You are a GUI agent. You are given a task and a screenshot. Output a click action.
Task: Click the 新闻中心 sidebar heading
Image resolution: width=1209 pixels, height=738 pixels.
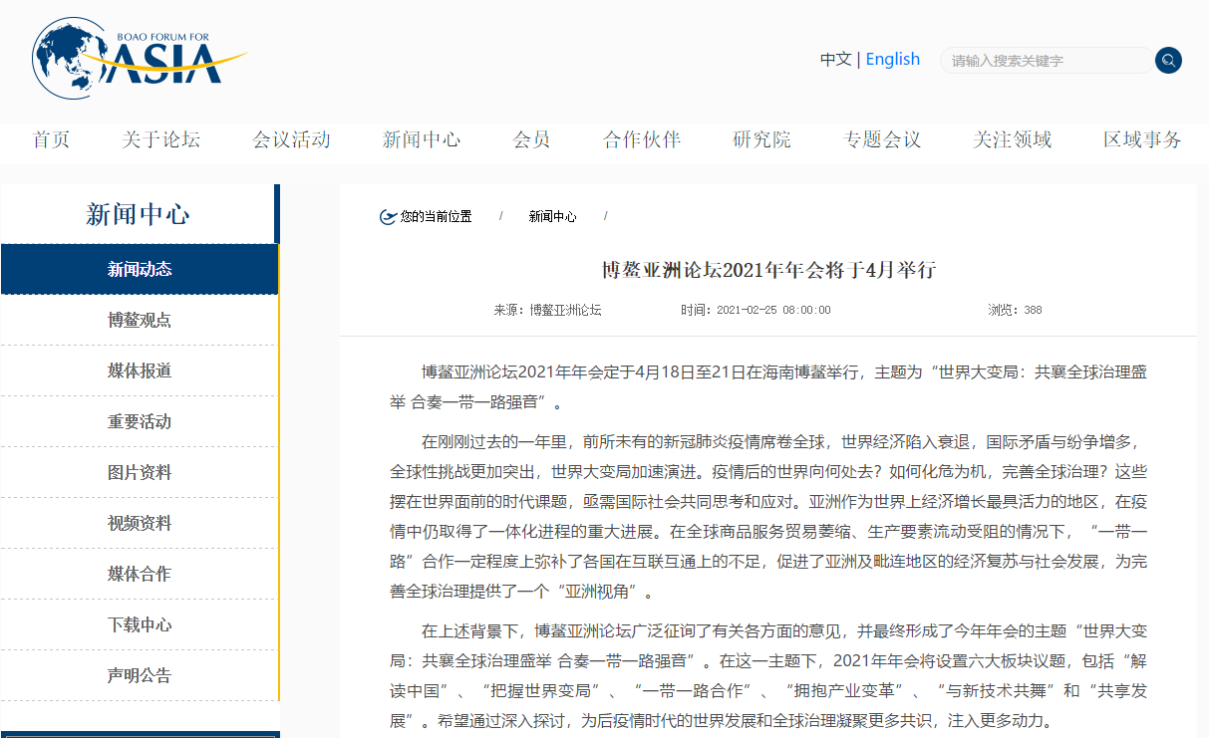pos(138,214)
